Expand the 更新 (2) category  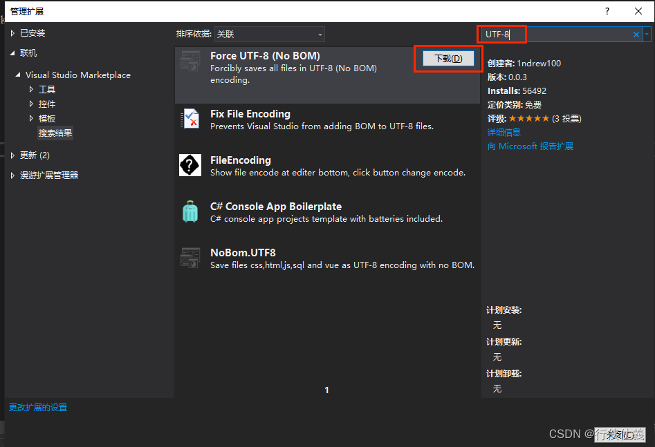(12, 155)
